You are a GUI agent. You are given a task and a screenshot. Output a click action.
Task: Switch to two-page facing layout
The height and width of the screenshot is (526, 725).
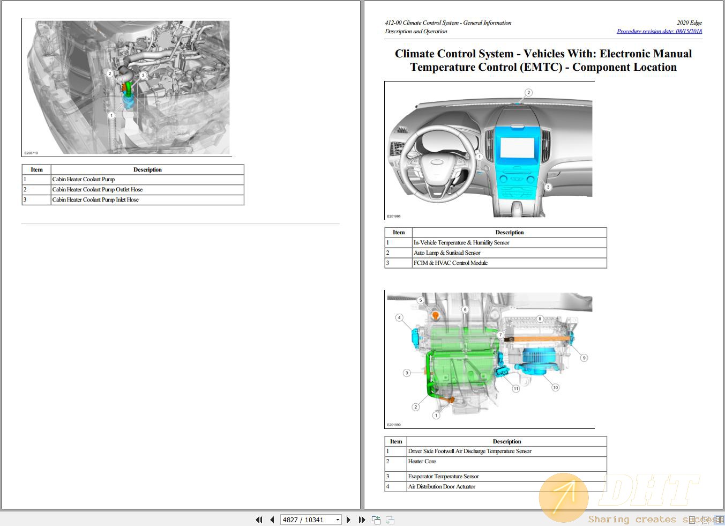pyautogui.click(x=719, y=520)
